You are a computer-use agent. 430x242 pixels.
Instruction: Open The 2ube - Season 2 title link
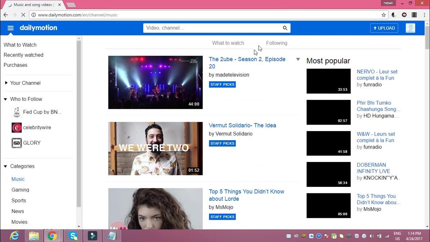(x=247, y=63)
